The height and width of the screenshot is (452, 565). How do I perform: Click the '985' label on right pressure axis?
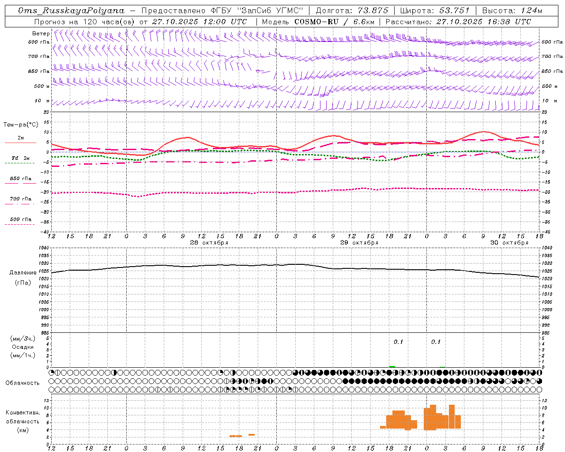(546, 333)
